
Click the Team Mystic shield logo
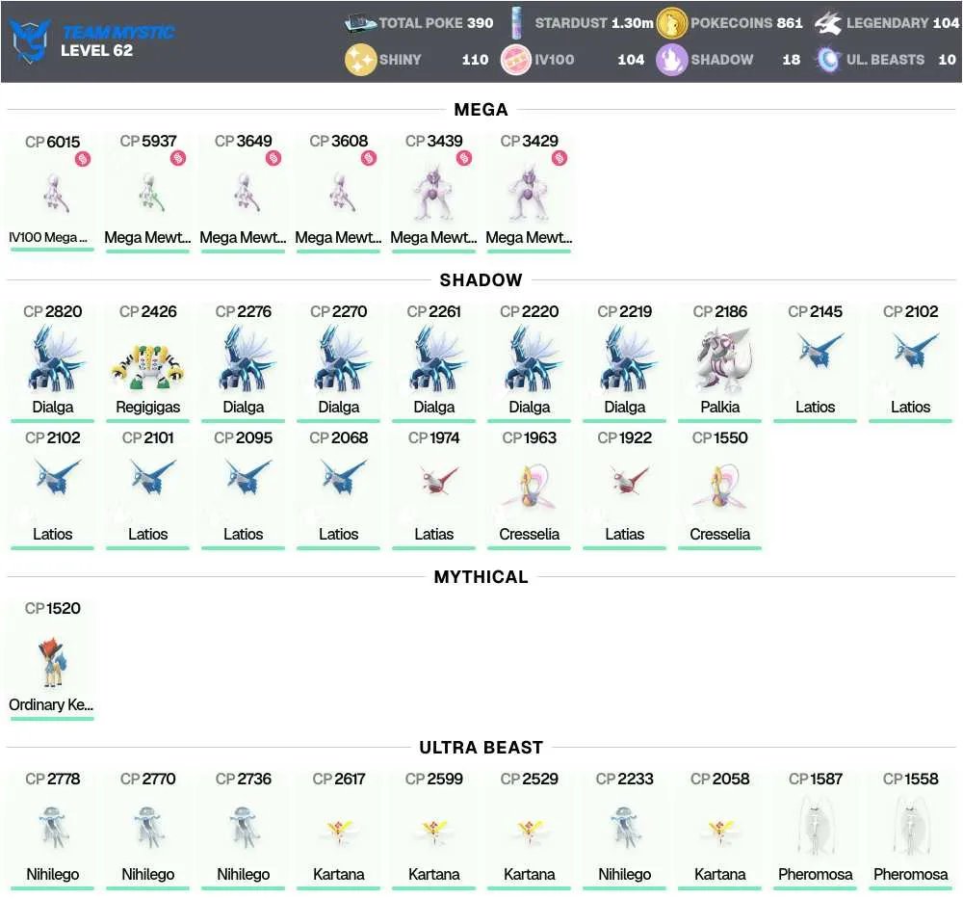click(x=30, y=40)
